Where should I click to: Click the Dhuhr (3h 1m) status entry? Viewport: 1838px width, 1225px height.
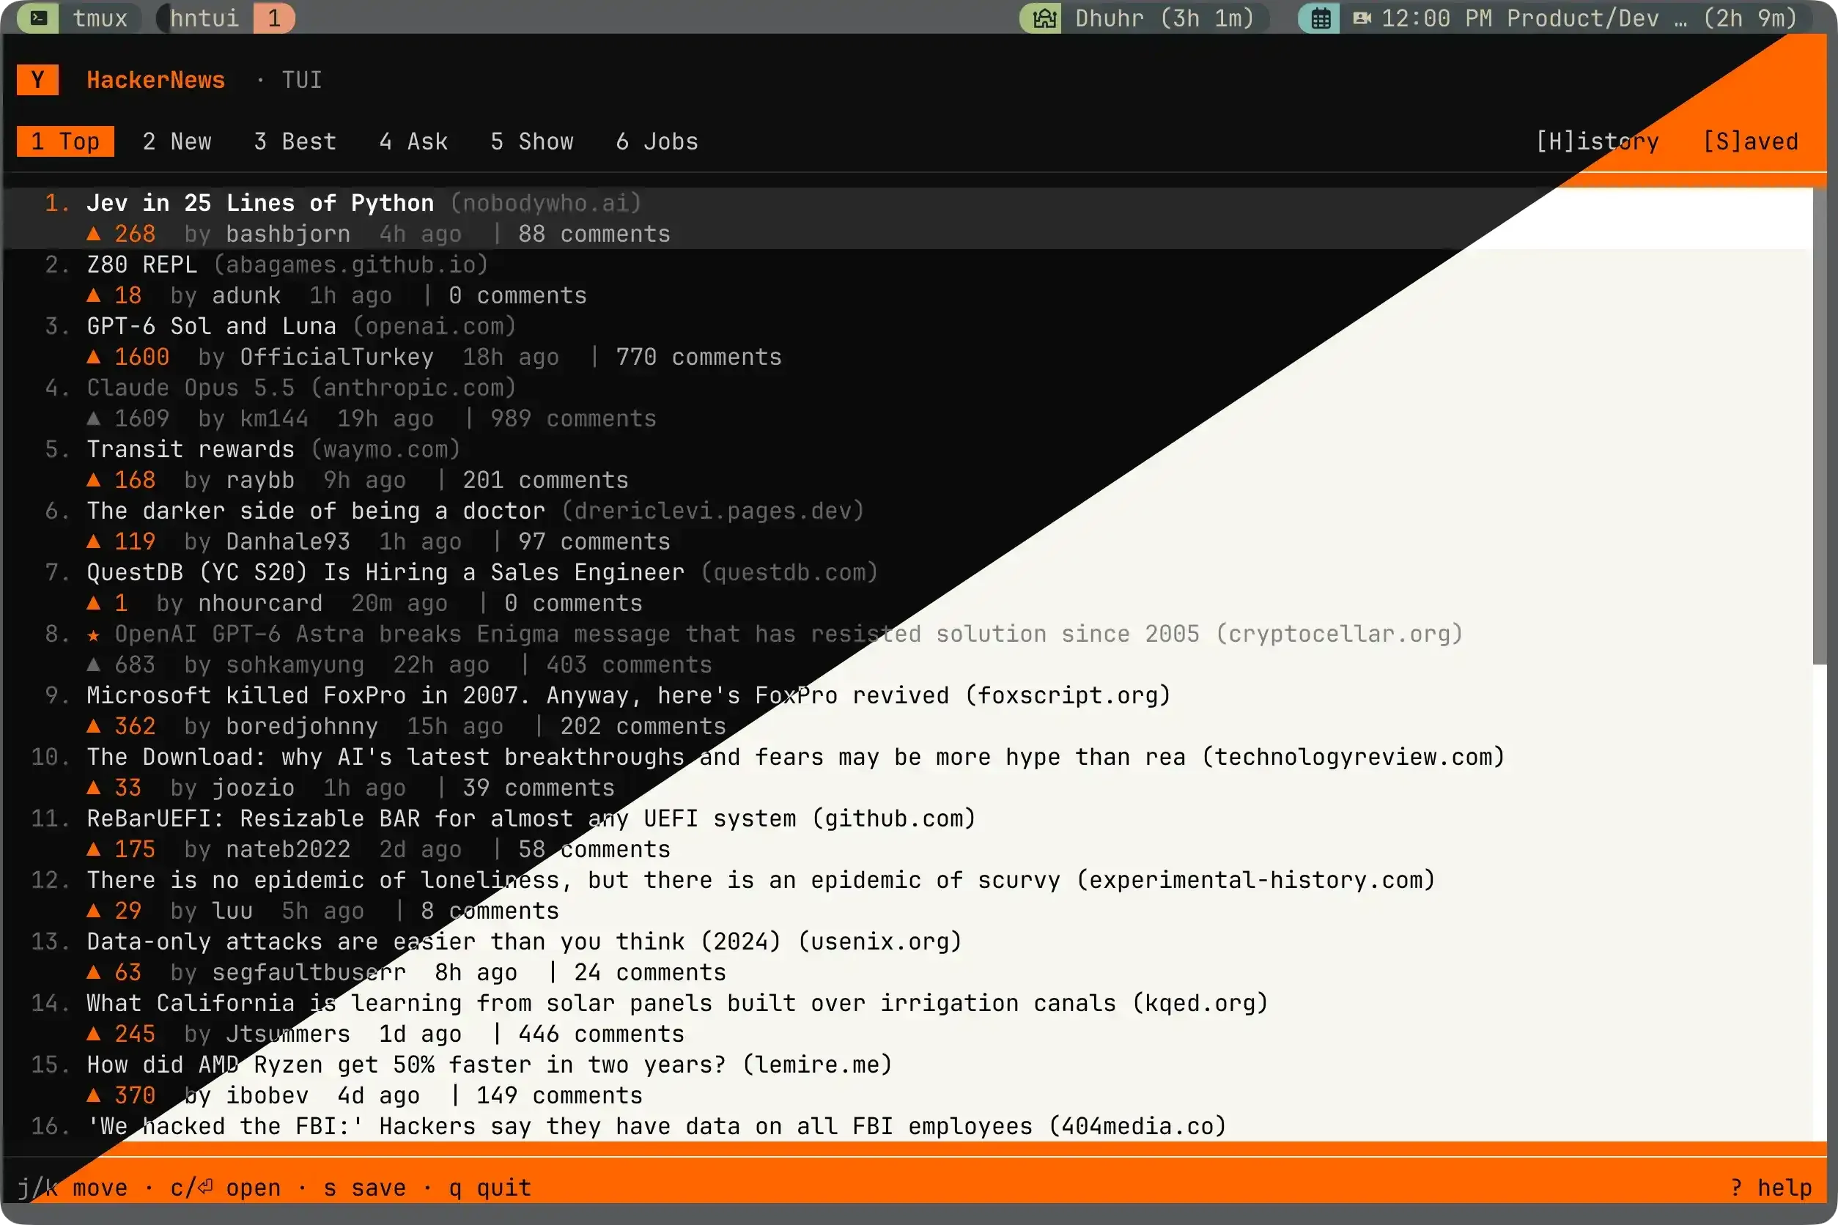[x=1145, y=17]
